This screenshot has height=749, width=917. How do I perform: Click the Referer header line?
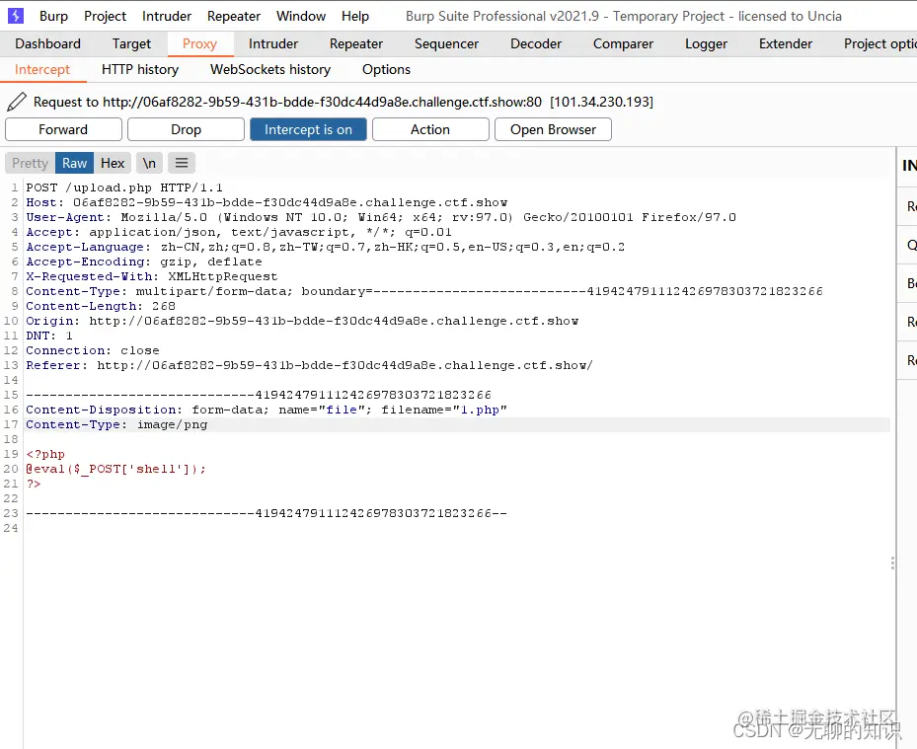tap(309, 365)
